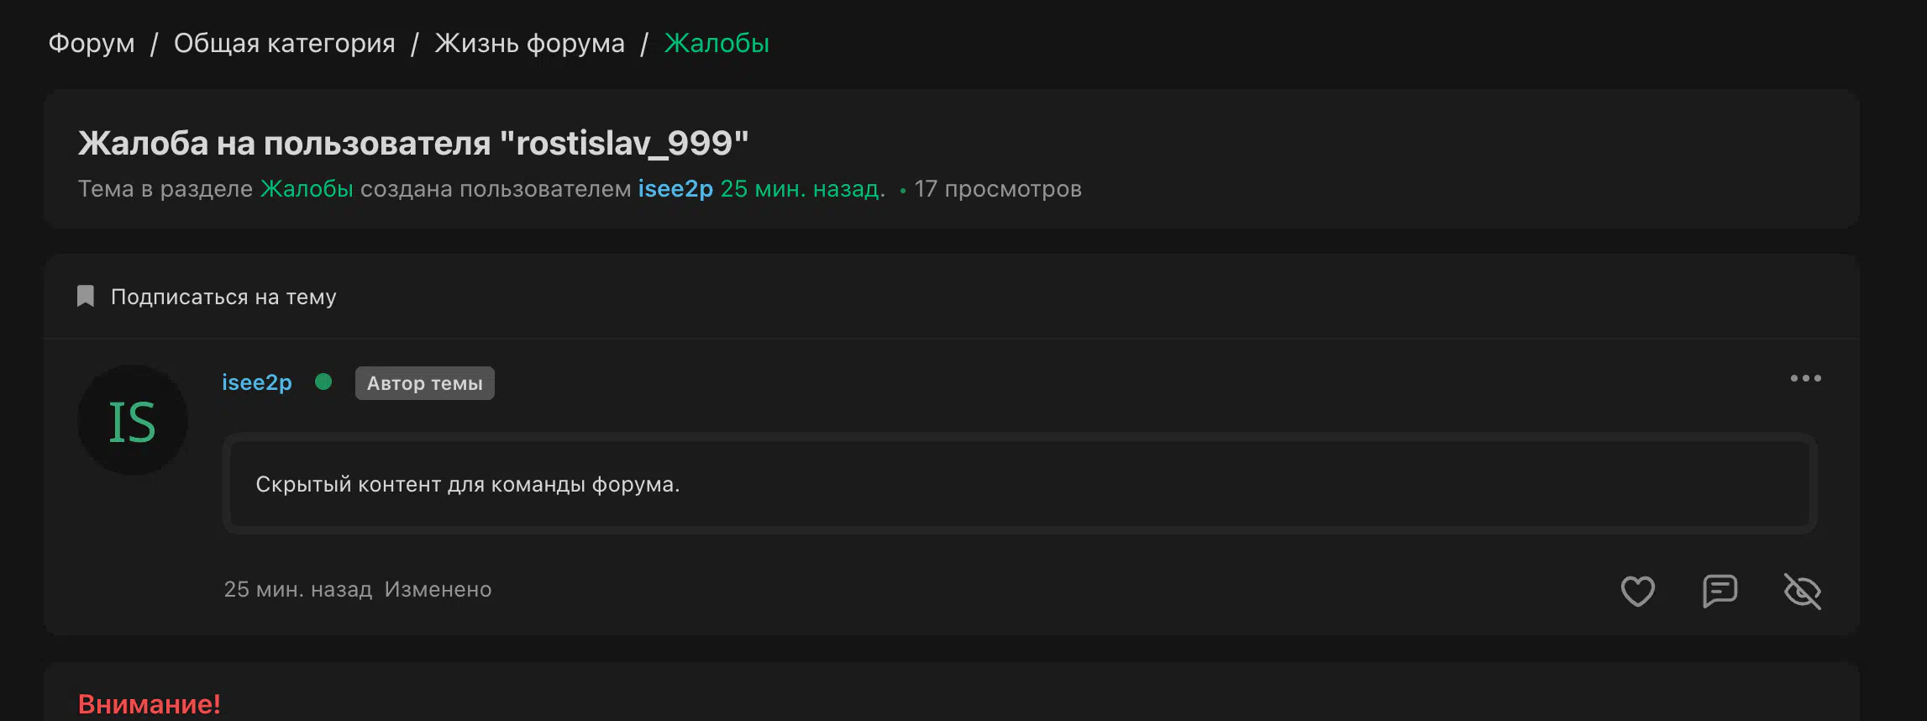Like the post with the heart icon
1927x721 pixels.
(1637, 591)
